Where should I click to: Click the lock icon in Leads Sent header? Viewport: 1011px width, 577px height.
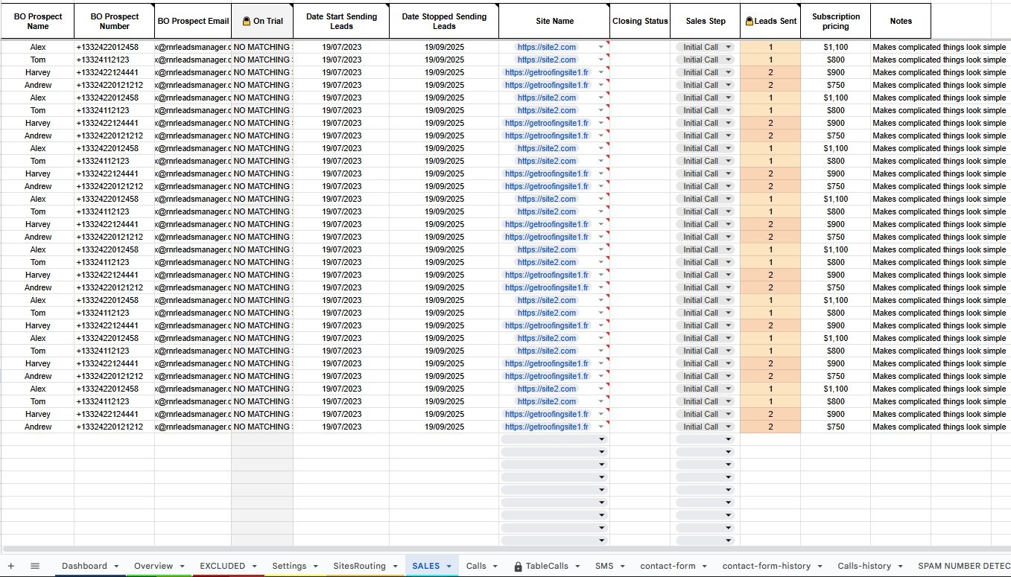[x=749, y=22]
